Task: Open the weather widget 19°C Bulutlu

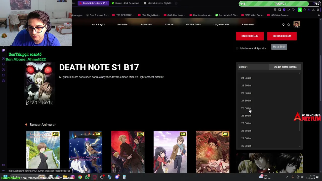Action: coord(265,177)
